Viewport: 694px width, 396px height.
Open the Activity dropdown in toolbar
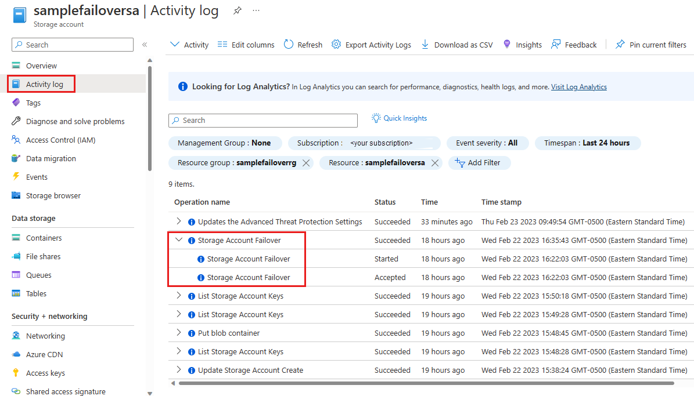pyautogui.click(x=189, y=45)
